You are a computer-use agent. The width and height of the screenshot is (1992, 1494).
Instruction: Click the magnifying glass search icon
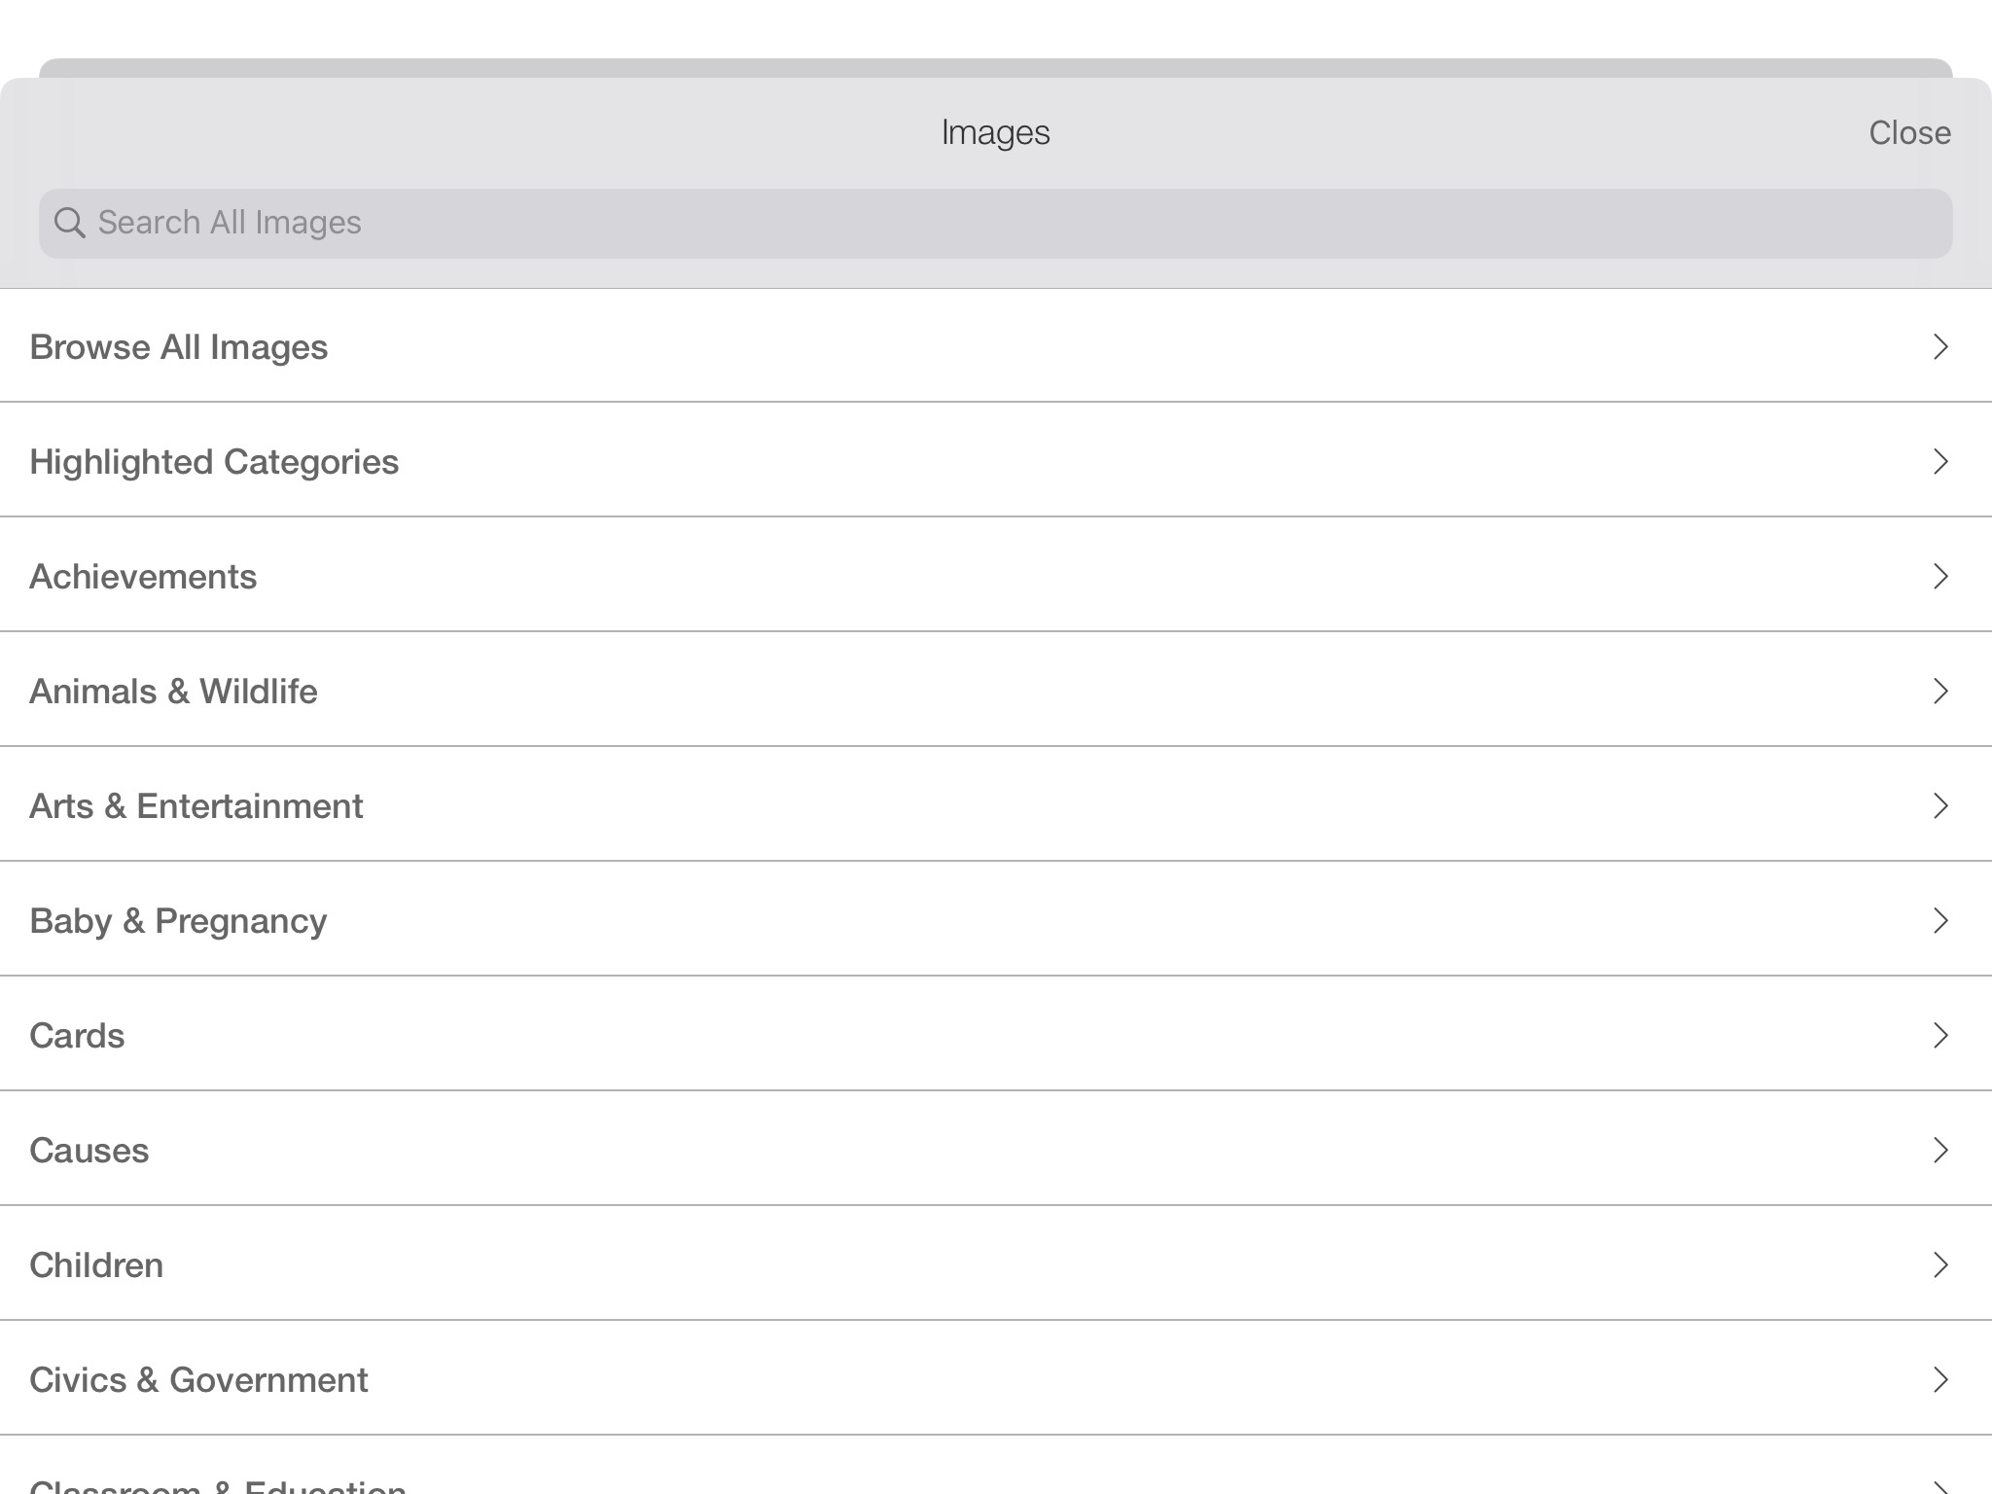pyautogui.click(x=69, y=223)
